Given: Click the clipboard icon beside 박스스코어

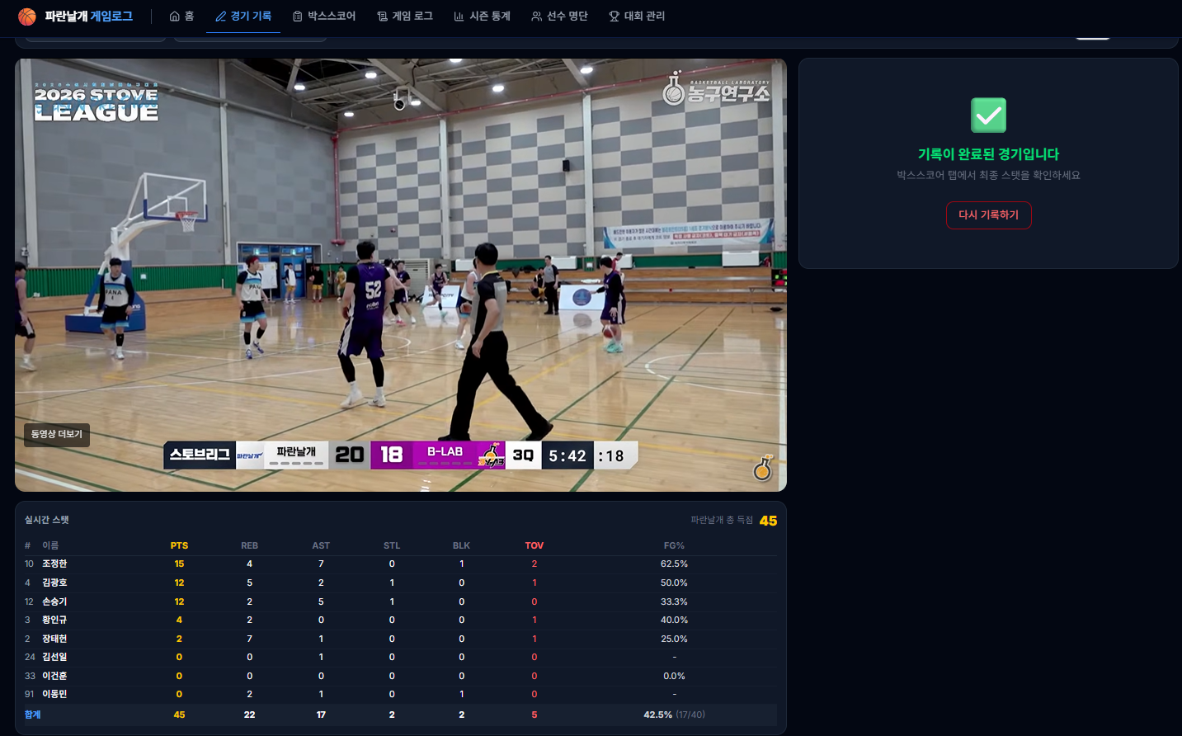Looking at the screenshot, I should (x=298, y=17).
